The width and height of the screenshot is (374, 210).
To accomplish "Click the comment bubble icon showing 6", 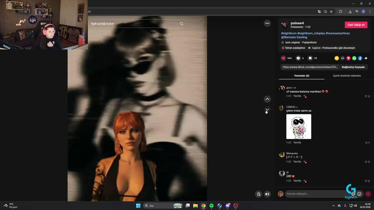I will (298, 58).
